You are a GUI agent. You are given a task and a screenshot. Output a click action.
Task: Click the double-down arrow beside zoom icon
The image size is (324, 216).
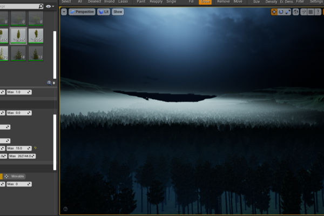(x=54, y=83)
